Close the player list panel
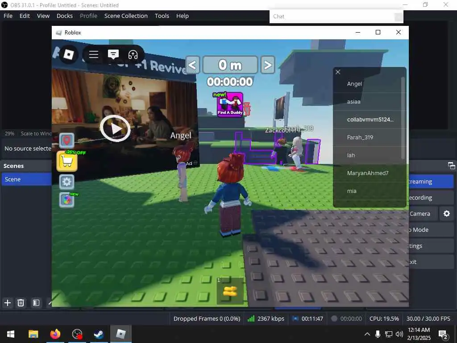 (x=338, y=72)
